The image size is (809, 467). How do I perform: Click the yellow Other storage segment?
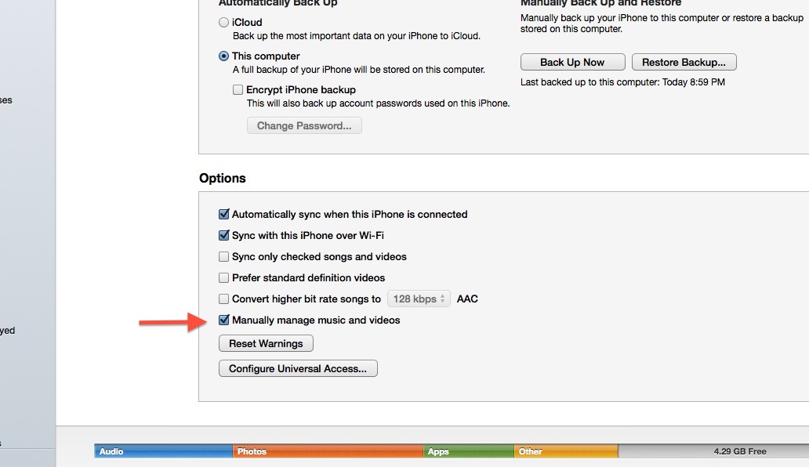[x=566, y=451]
